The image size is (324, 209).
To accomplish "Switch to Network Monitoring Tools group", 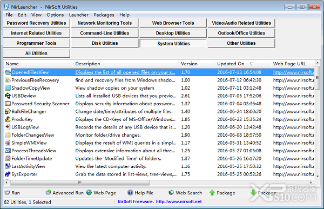I will [105, 23].
